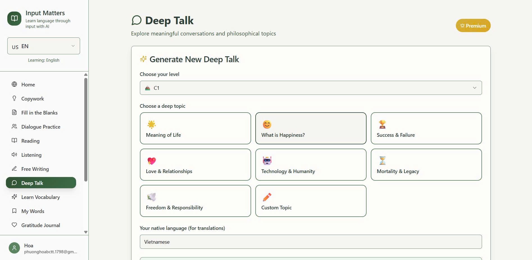Click the My Words bookmark icon
The width and height of the screenshot is (532, 260).
click(14, 211)
